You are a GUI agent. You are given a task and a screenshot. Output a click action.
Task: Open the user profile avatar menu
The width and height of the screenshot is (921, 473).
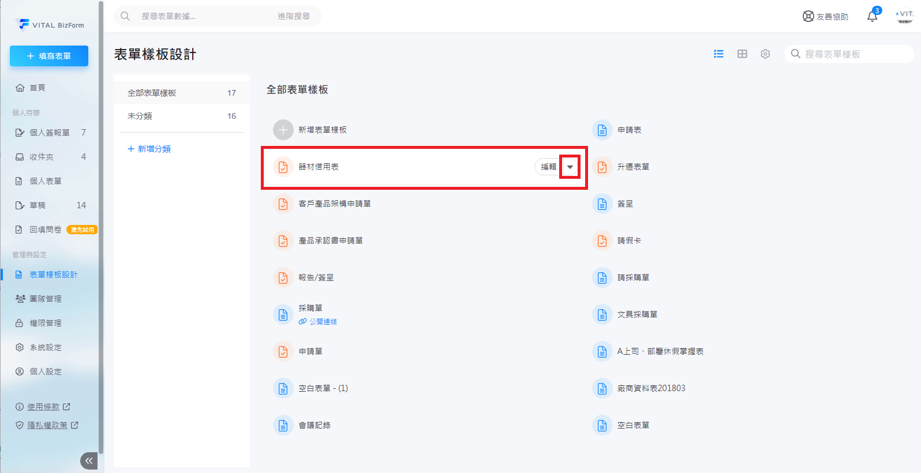(904, 16)
